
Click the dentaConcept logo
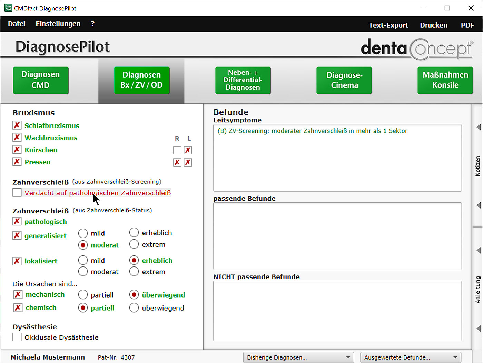pos(417,48)
